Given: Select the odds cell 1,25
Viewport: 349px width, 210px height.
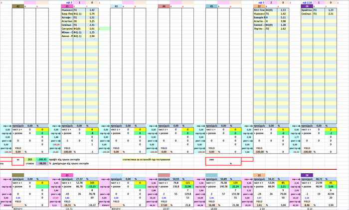Looking at the screenshot, I should 92,32.
